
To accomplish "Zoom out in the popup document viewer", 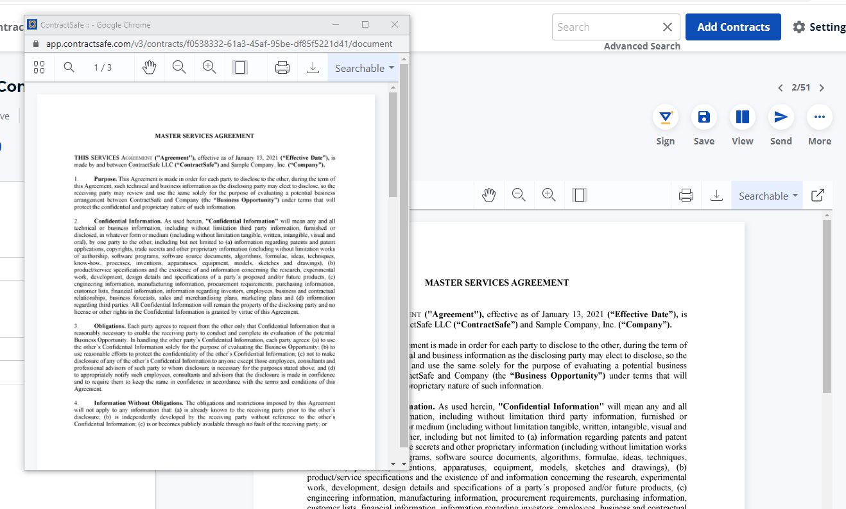I will point(180,67).
